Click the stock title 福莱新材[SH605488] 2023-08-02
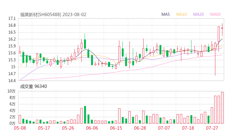227x135 pixels. click(53, 15)
